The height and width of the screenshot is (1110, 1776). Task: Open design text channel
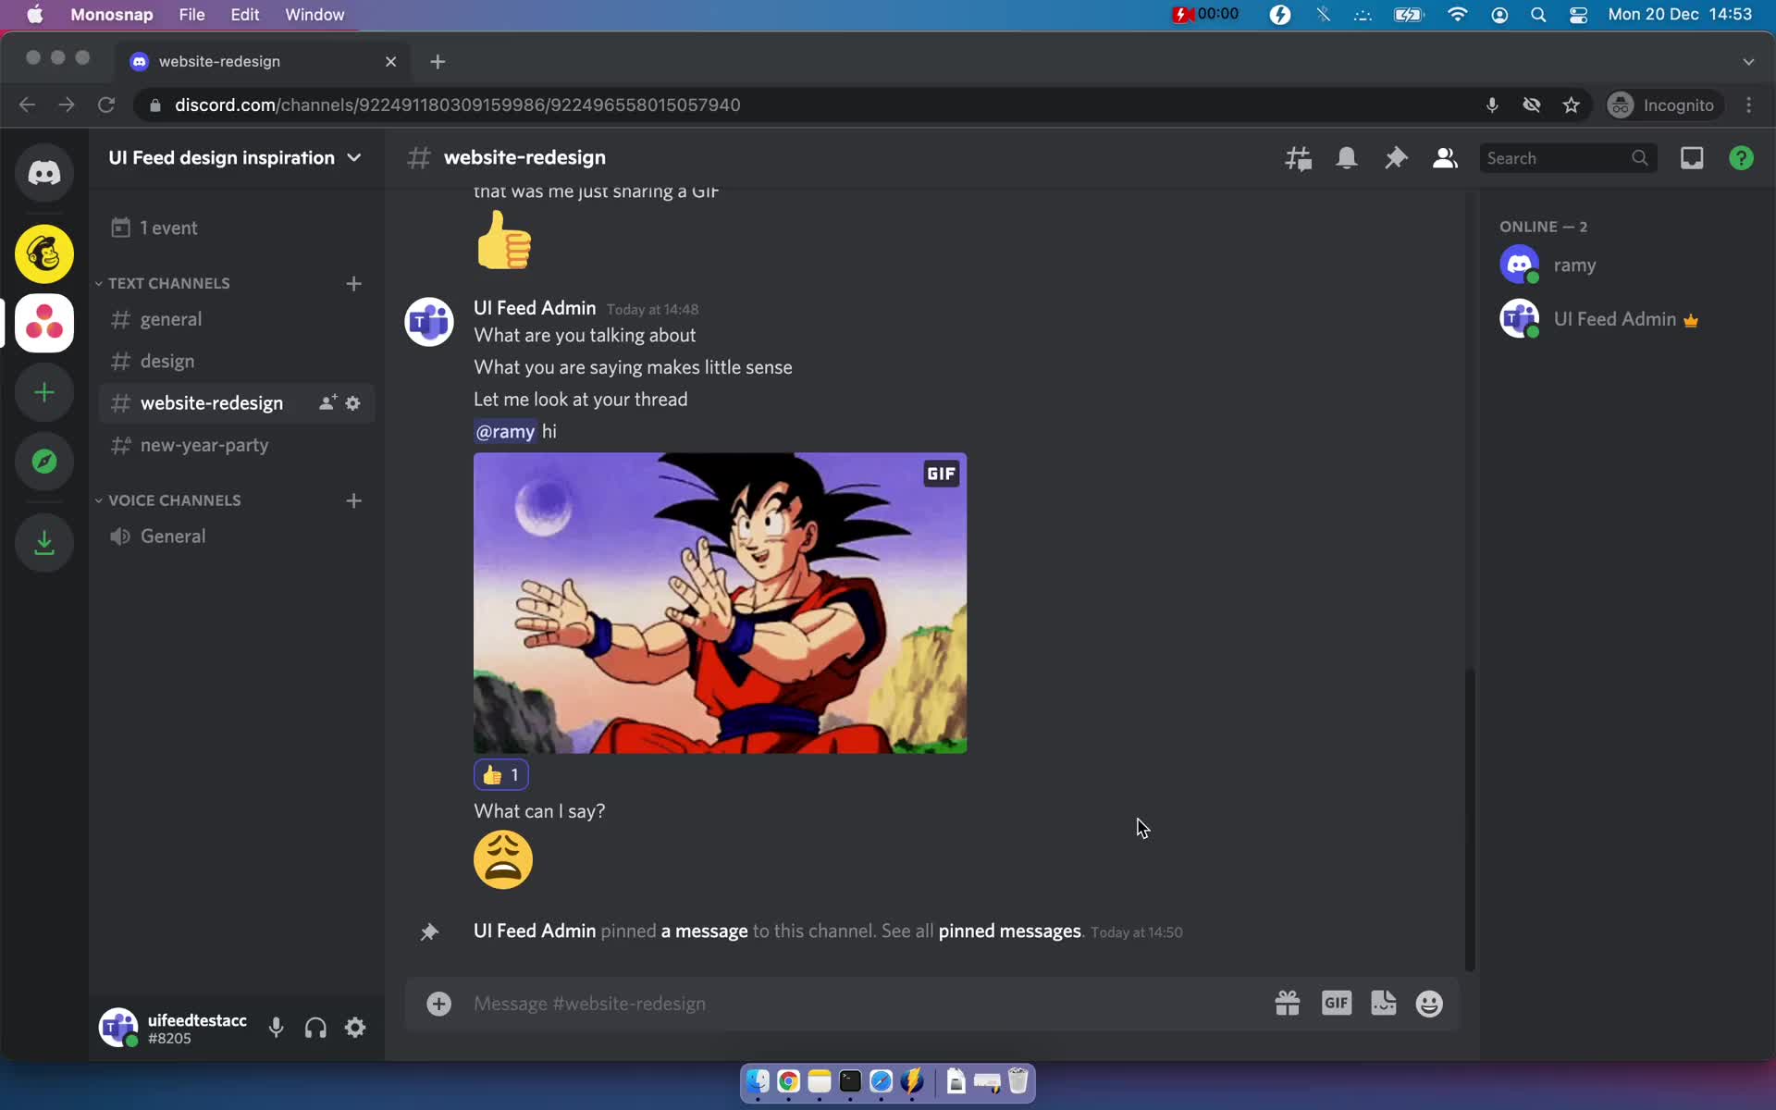pos(236,361)
